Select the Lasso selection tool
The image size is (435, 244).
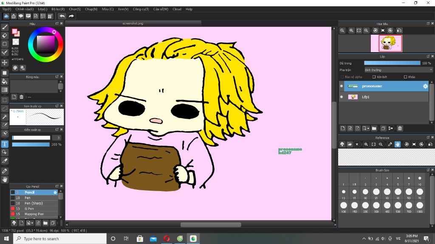coord(4,108)
